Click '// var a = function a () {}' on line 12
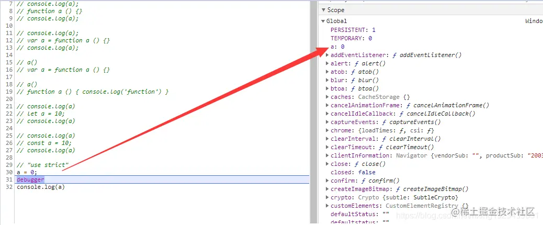543x225 pixels. tap(63, 40)
